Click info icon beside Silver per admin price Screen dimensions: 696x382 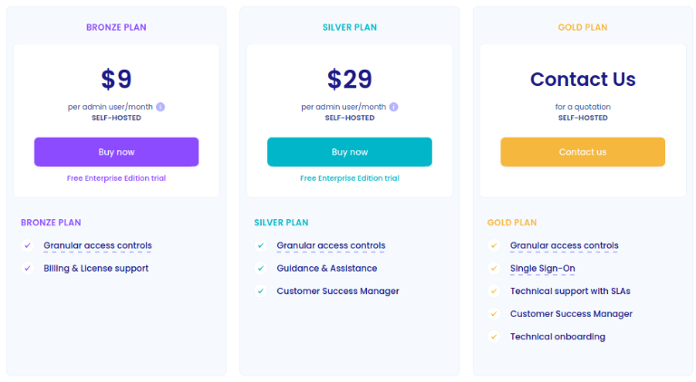tap(394, 107)
